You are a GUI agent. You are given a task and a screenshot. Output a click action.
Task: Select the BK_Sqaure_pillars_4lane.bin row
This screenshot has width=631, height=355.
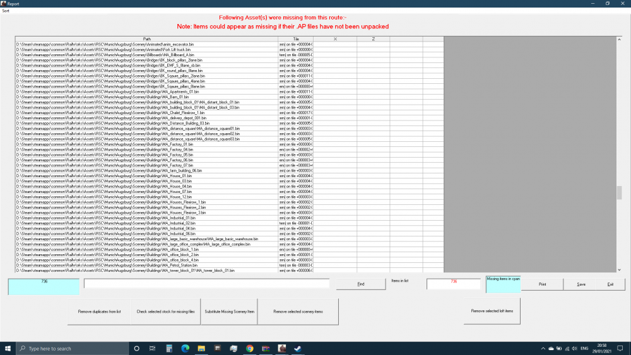click(230, 81)
